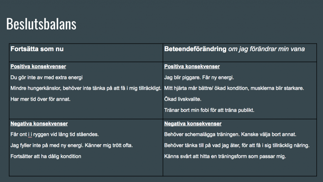Image resolution: width=323 pixels, height=182 pixels.
Task: Place cursor in "Har mer tid över för annat."
Action: click(x=40, y=99)
